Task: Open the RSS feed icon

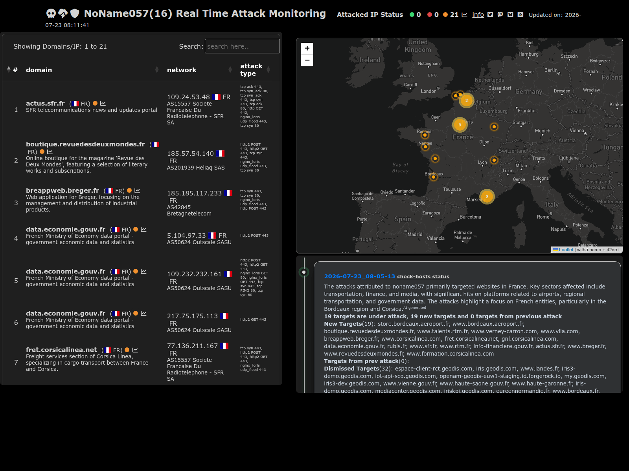Action: [520, 15]
